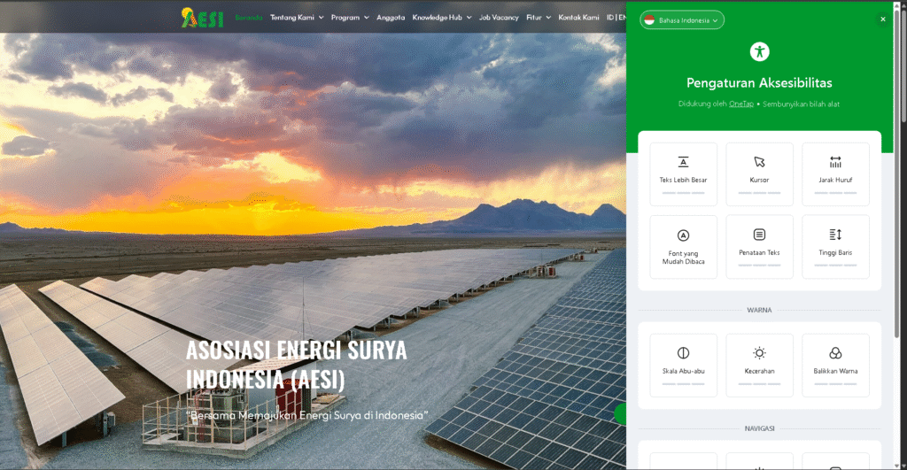Open the Bahasa Indonesia language dropdown

[x=682, y=20]
